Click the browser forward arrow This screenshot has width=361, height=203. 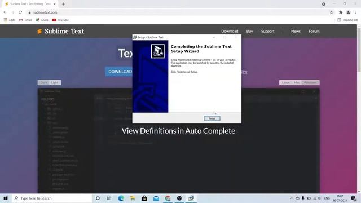point(12,12)
